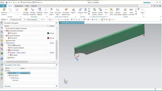Toggle the Load Container checkbox

(x=7, y=36)
